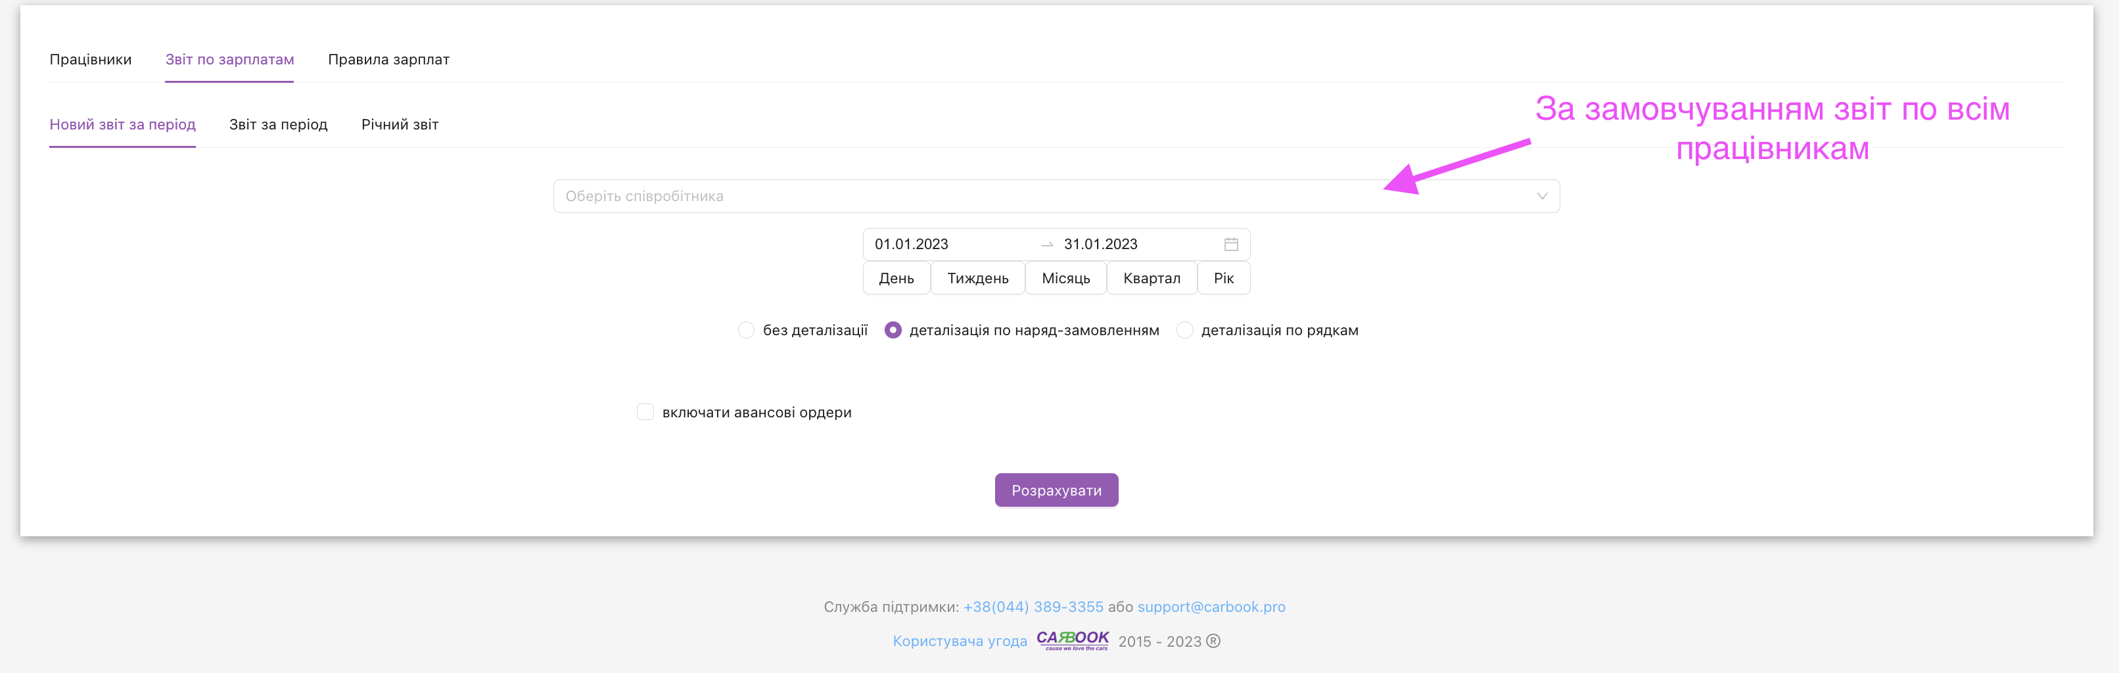Set period with the 'Тиждень' button
Image resolution: width=2119 pixels, height=673 pixels.
[977, 278]
